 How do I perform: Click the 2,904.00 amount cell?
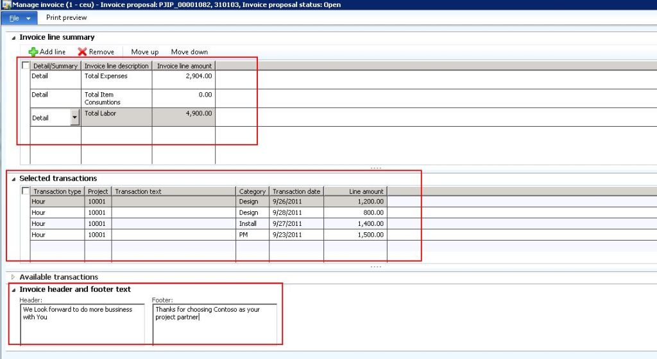(184, 79)
